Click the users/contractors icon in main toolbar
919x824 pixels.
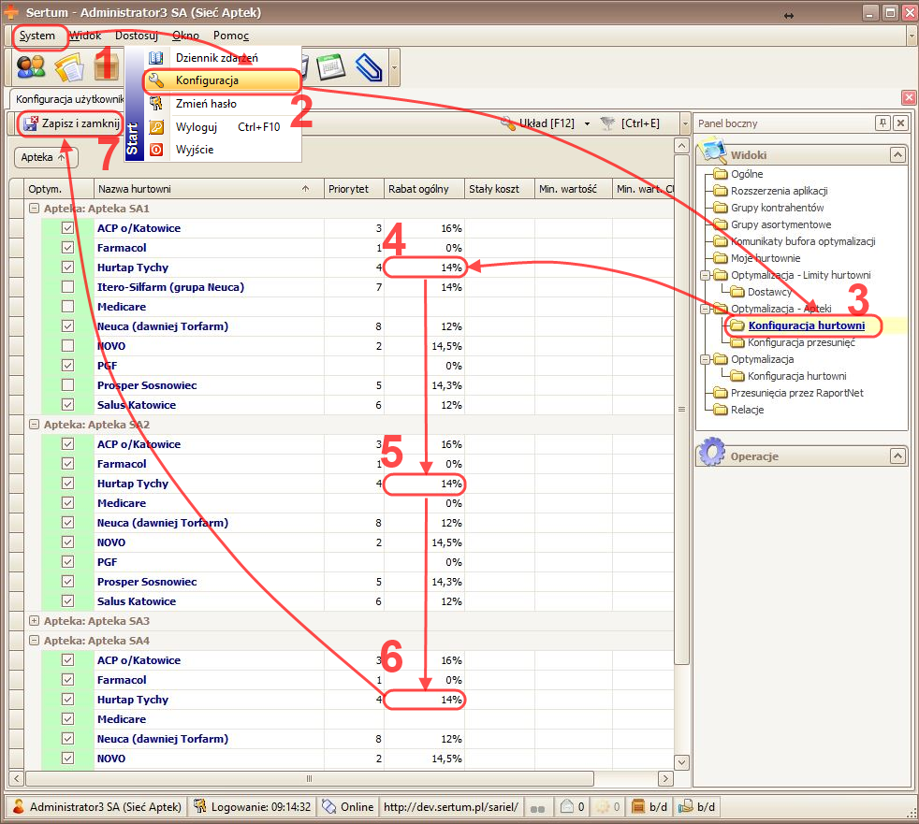(31, 66)
